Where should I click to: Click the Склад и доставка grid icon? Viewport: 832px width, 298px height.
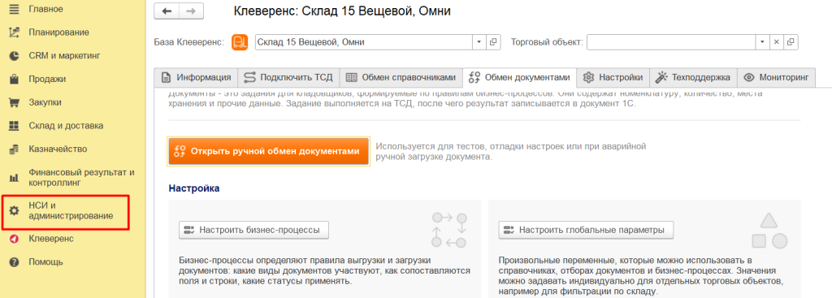pos(15,126)
